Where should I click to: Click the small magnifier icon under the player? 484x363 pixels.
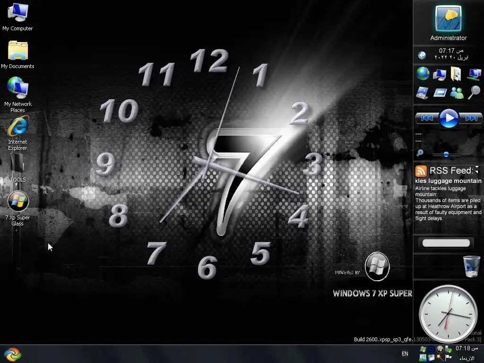pos(420,153)
